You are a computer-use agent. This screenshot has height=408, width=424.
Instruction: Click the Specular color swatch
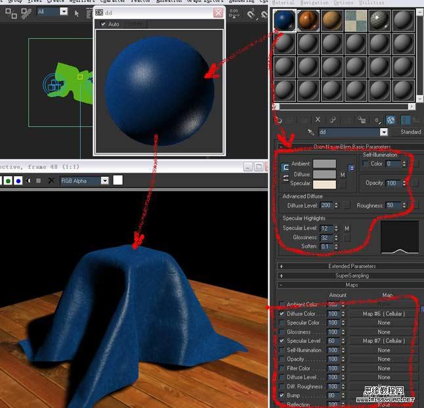pyautogui.click(x=324, y=185)
